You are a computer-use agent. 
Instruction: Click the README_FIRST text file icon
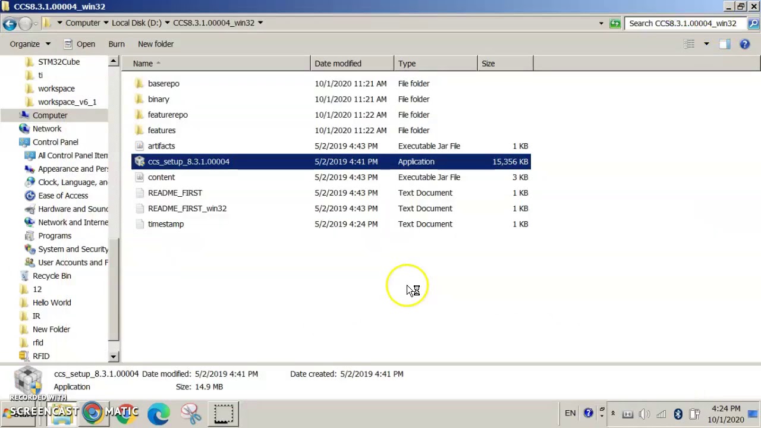click(140, 193)
